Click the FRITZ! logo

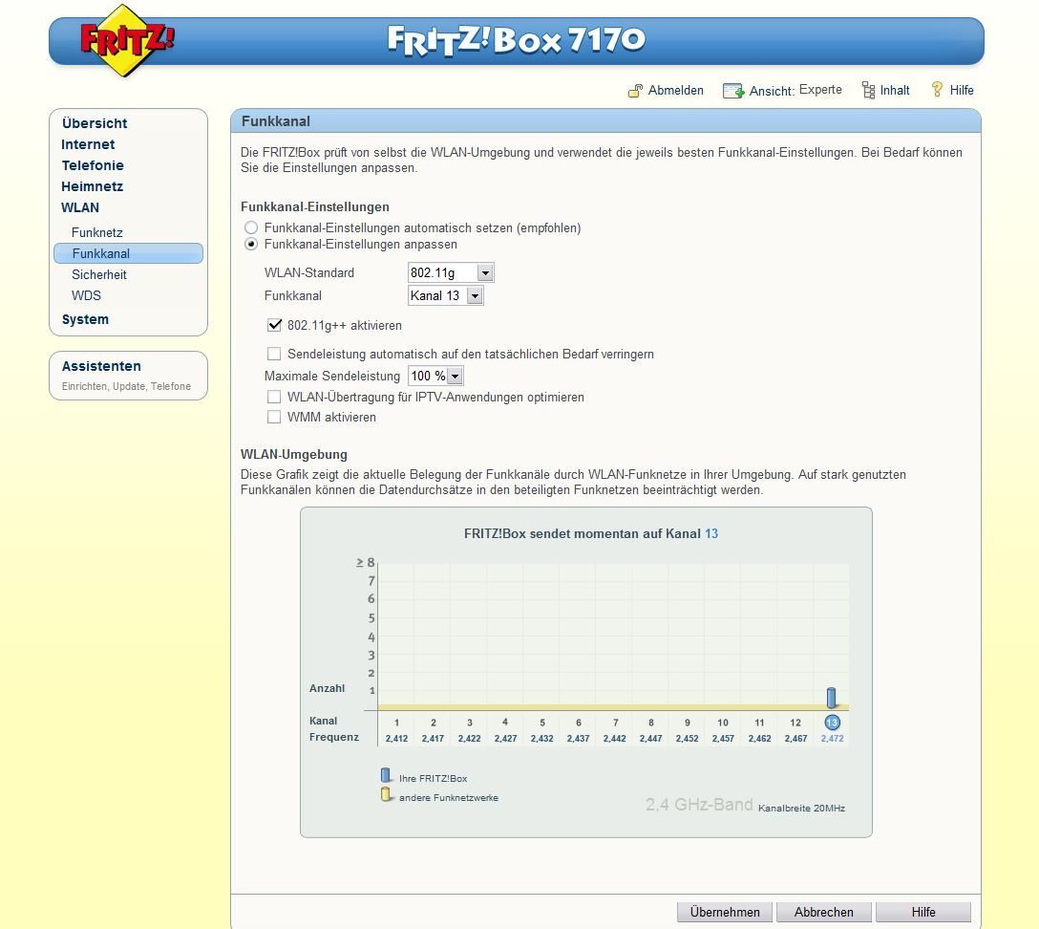tap(126, 40)
